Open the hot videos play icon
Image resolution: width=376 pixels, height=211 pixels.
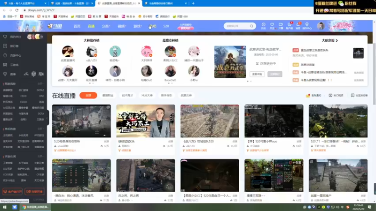pyautogui.click(x=330, y=95)
